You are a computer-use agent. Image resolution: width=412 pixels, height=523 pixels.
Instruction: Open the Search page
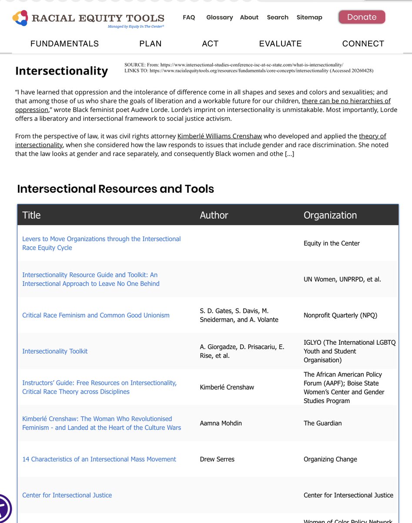[x=278, y=17]
